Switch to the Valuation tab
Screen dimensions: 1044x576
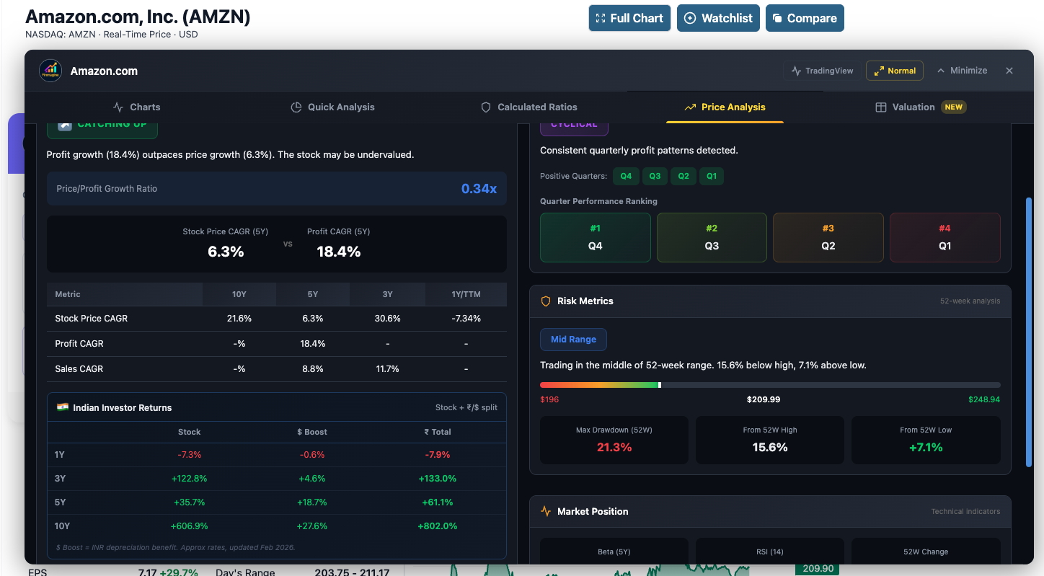tap(919, 107)
